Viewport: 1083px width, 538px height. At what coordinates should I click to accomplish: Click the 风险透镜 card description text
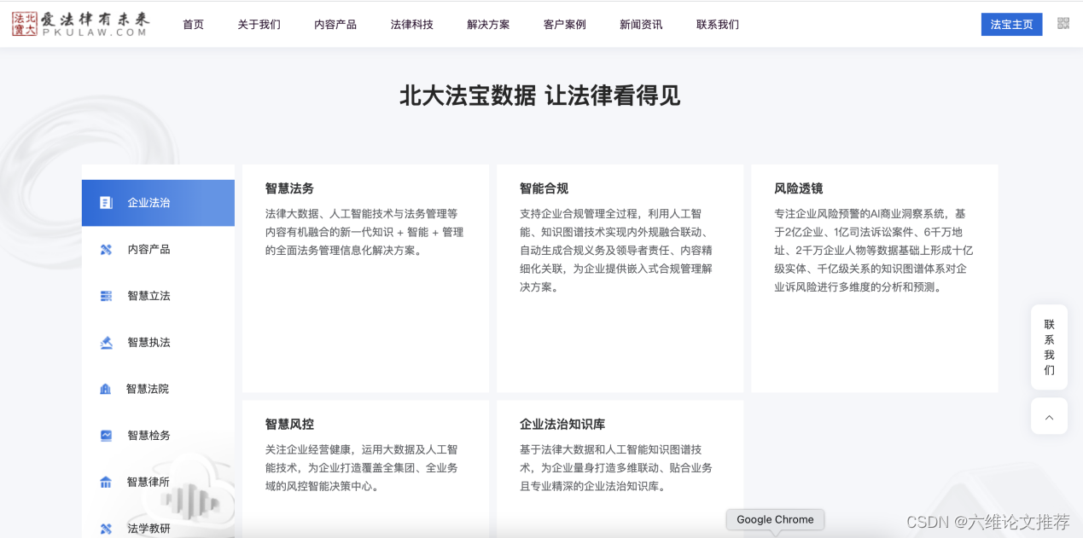[x=873, y=251]
